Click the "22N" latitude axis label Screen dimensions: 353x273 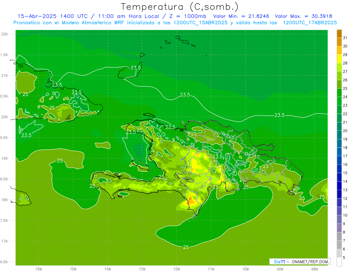(5, 34)
